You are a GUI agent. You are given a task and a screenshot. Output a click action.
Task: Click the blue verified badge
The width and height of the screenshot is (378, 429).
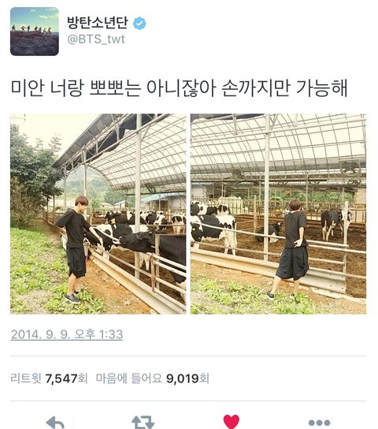coord(139,23)
